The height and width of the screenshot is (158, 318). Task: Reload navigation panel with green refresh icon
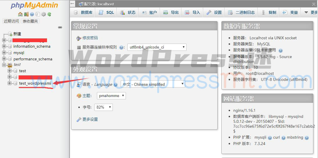pyautogui.click(x=49, y=14)
